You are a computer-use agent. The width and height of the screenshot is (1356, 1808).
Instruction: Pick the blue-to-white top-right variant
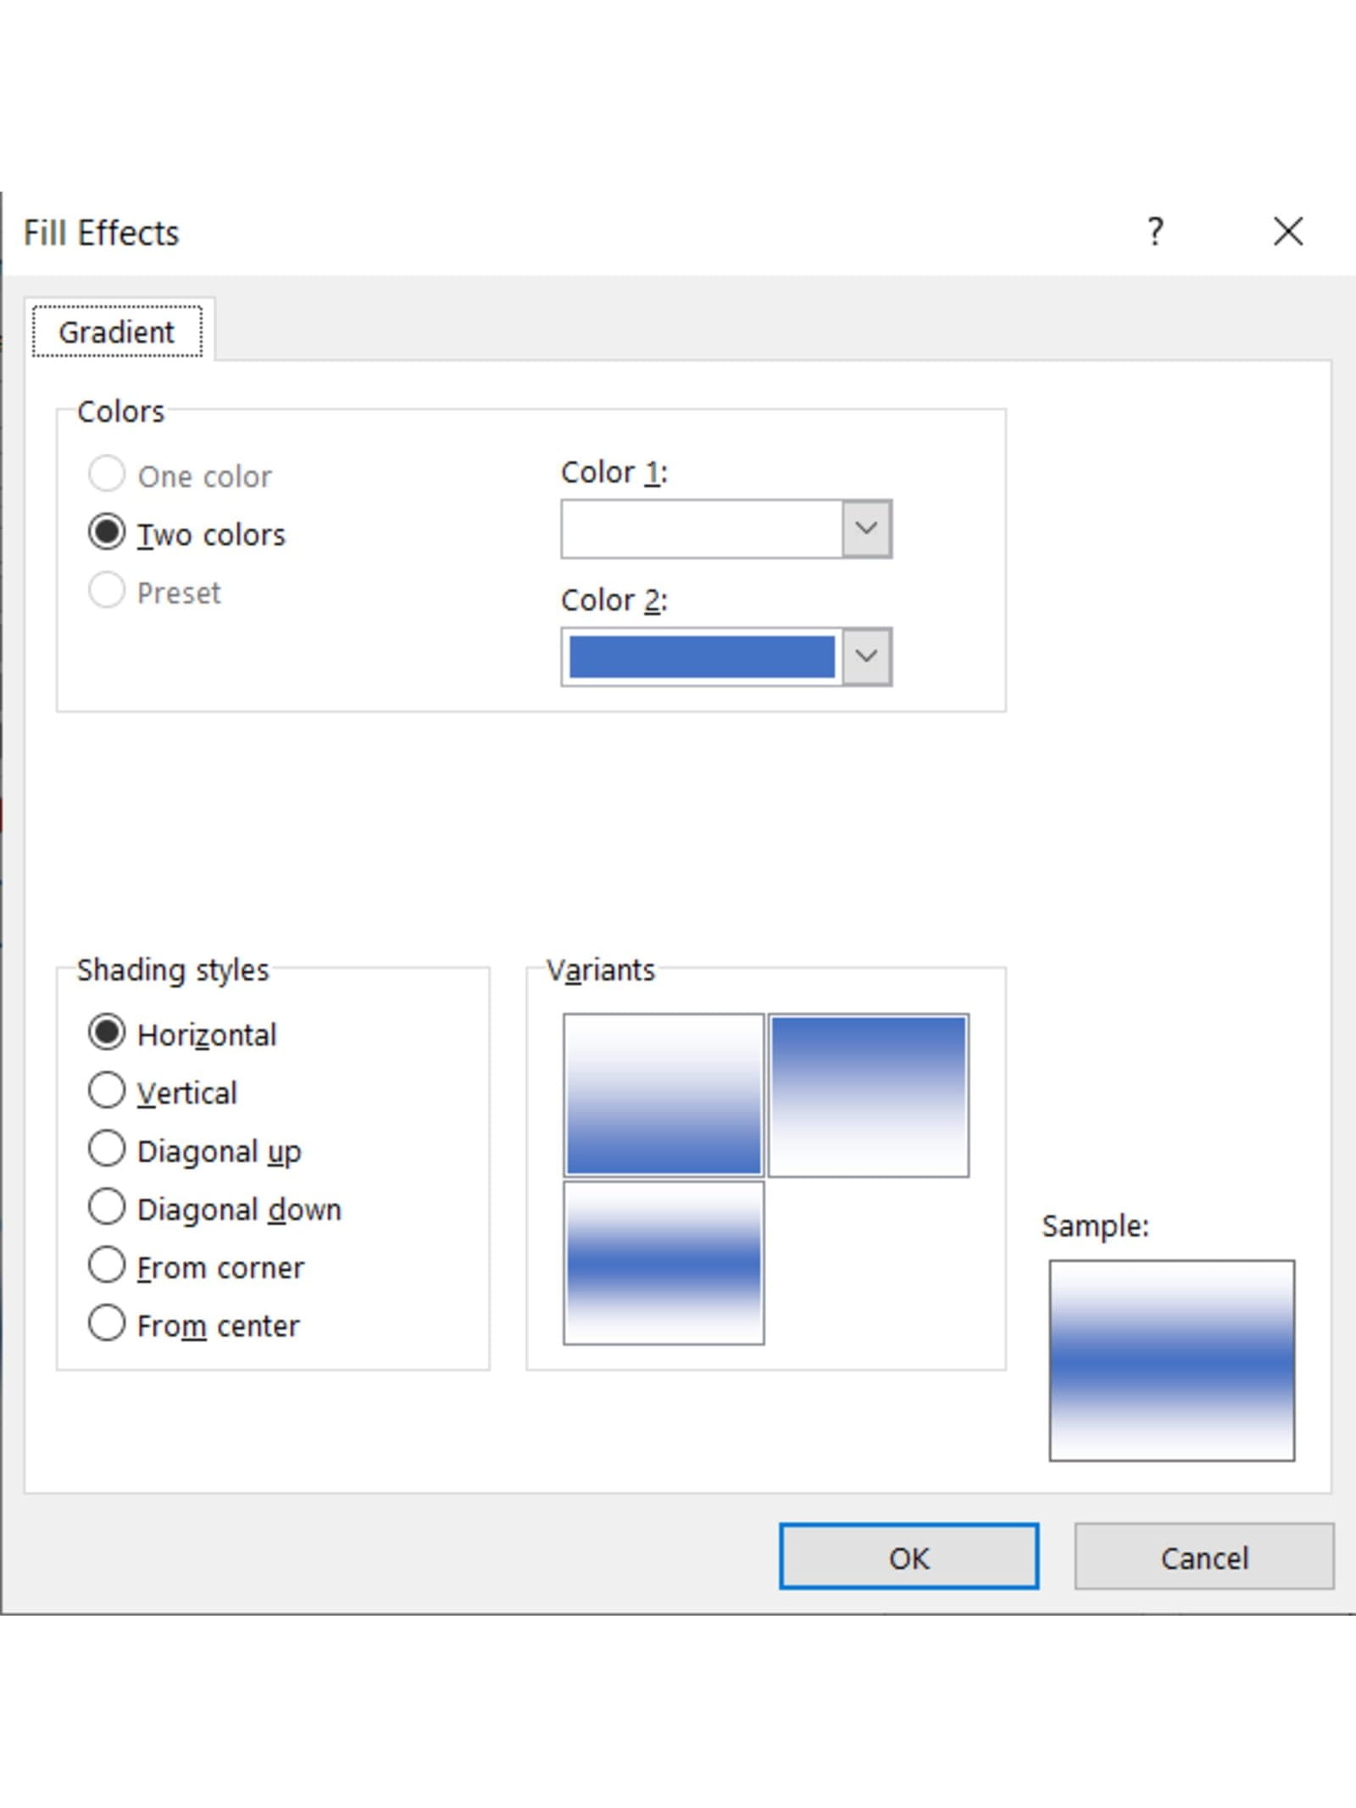tap(868, 1095)
